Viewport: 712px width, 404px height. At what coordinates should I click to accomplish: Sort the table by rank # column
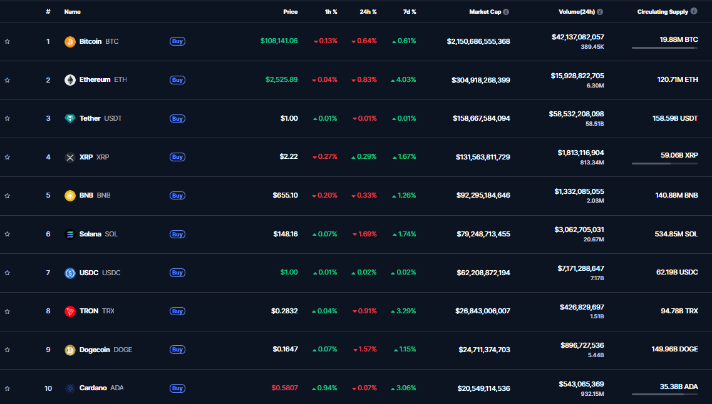coord(48,12)
